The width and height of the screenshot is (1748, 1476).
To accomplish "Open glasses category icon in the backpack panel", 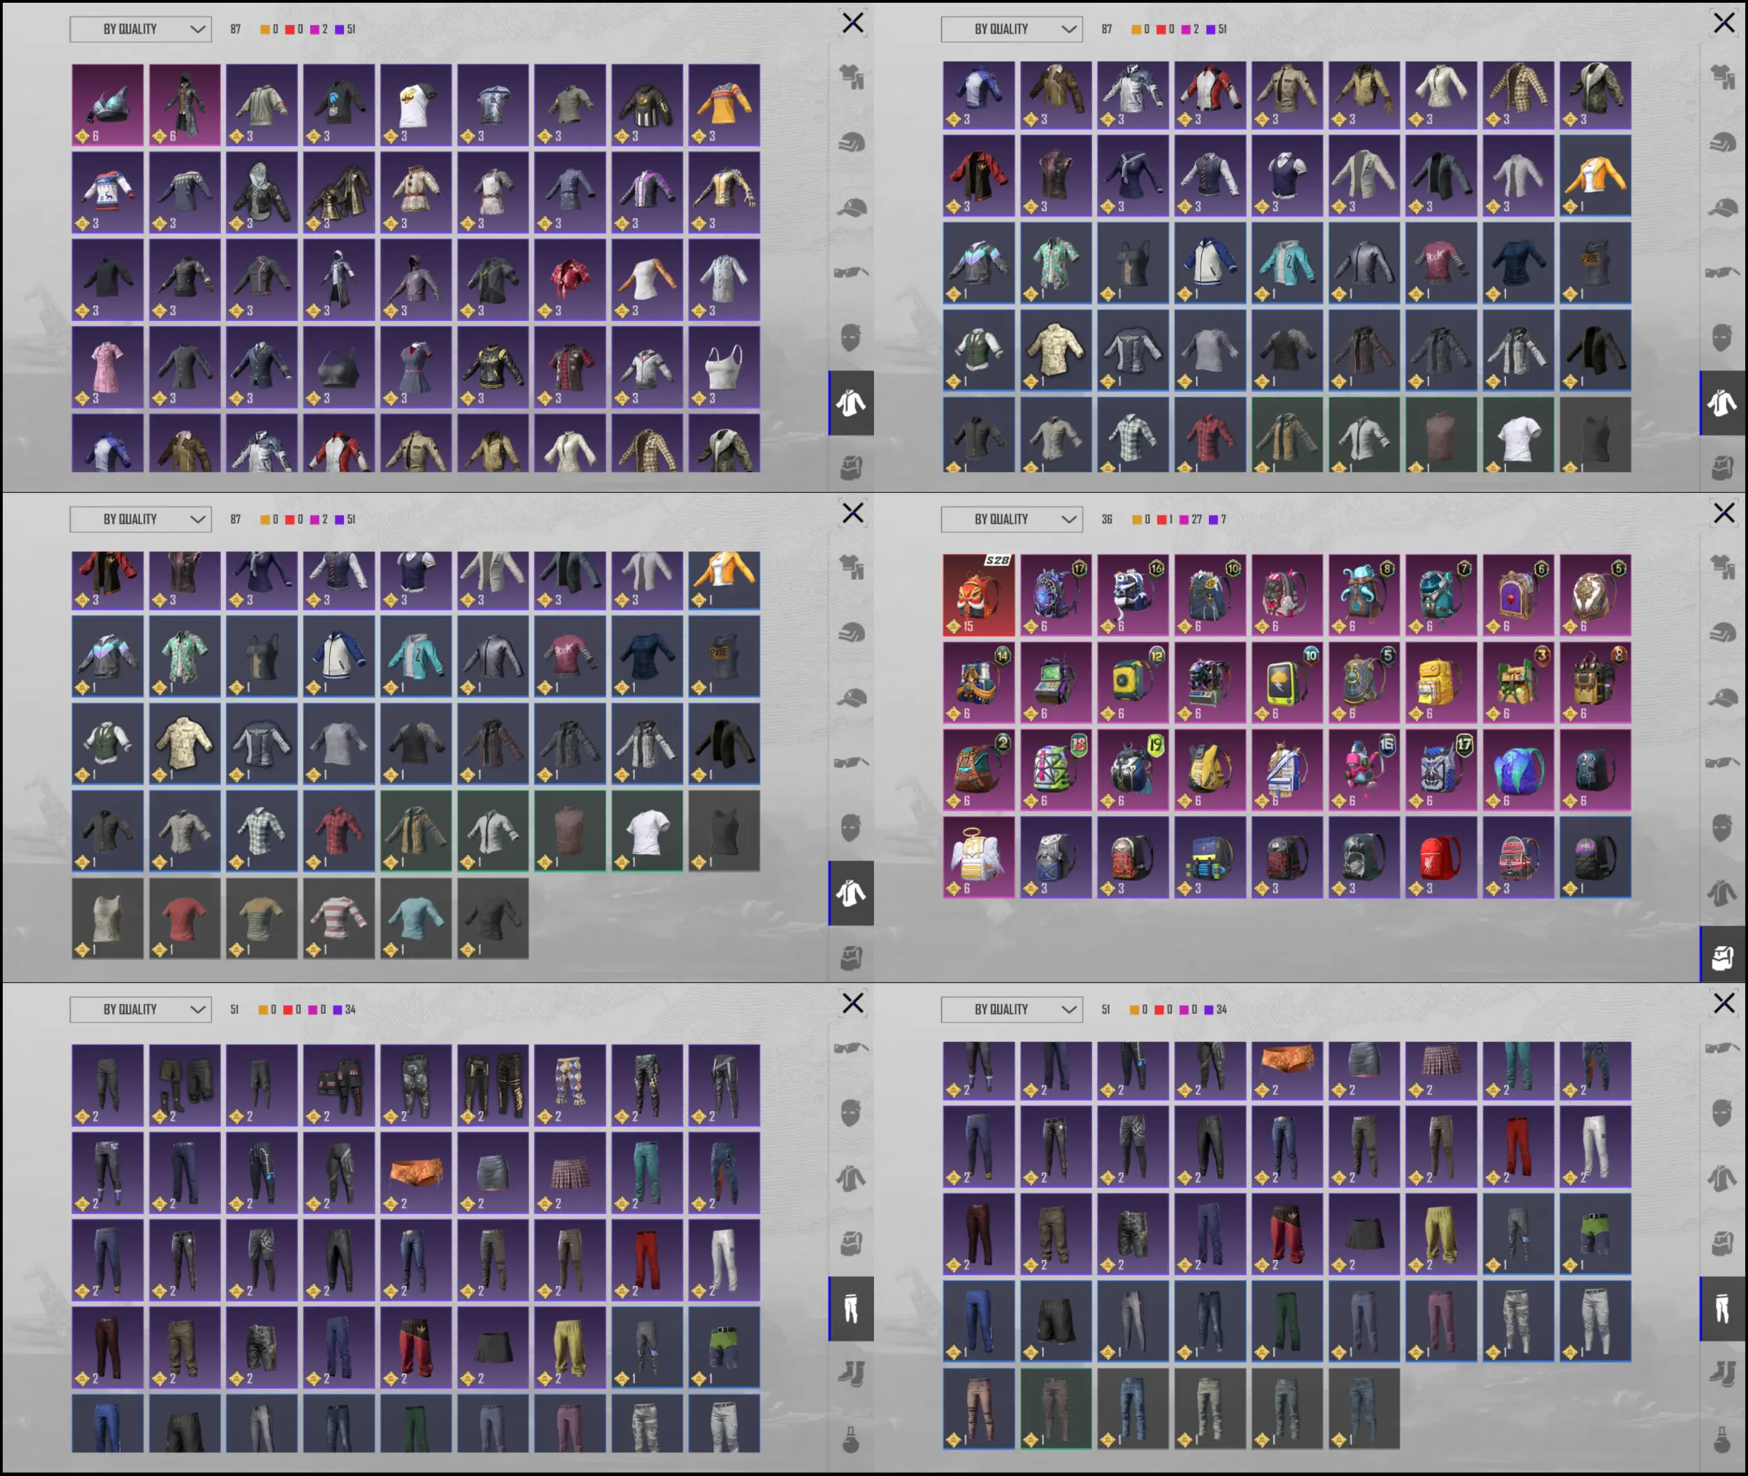I will point(1722,762).
